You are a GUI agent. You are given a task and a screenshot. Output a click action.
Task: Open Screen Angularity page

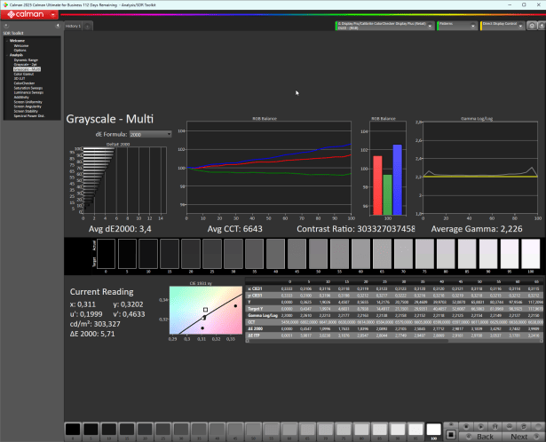point(28,107)
